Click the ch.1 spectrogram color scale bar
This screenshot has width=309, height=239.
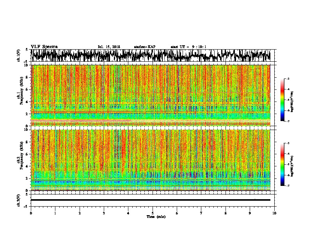click(x=282, y=100)
